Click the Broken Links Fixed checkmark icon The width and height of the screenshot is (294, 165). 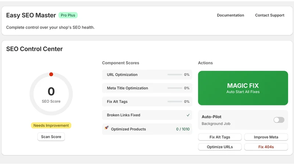(188, 115)
